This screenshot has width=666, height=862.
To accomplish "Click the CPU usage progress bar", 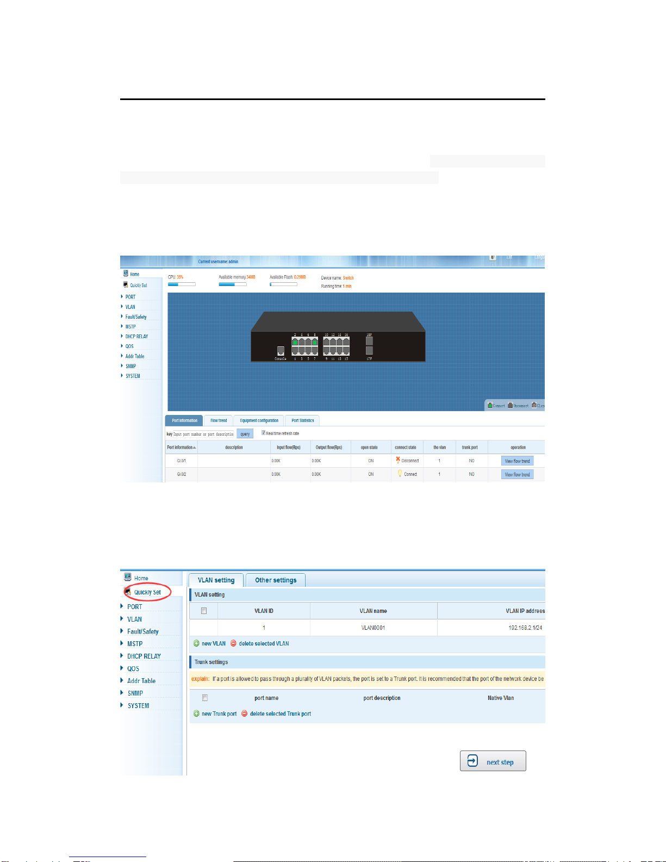I will [182, 284].
